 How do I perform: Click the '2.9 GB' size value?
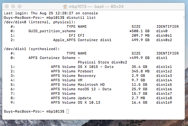[138, 76]
